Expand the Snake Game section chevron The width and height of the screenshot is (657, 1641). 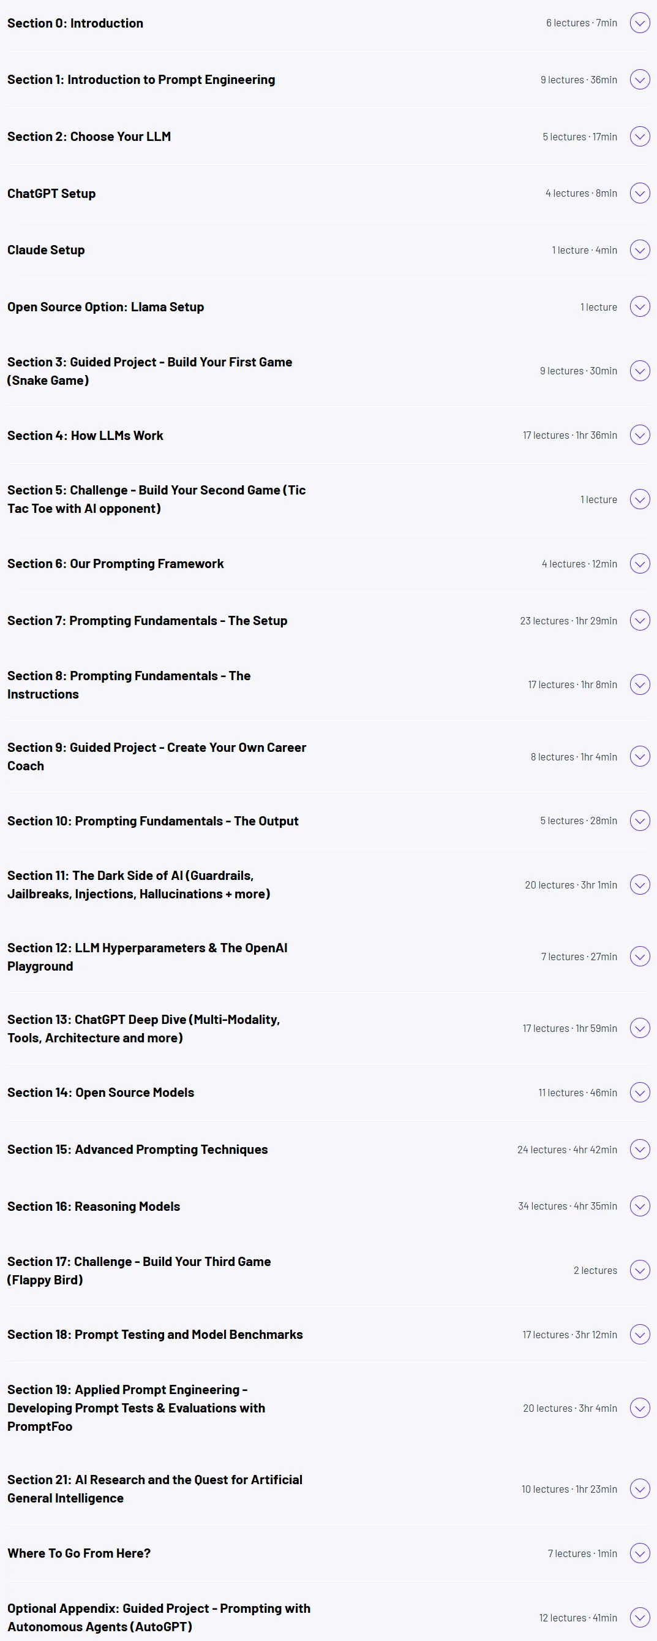click(x=640, y=371)
